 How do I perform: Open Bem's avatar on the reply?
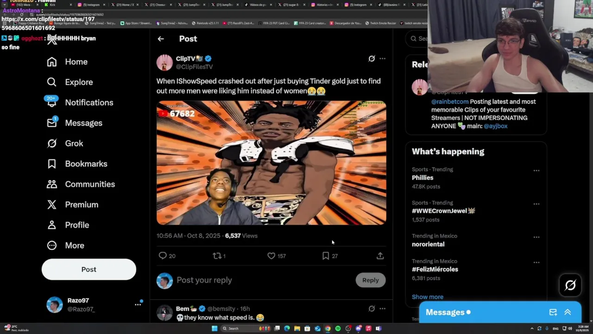click(x=164, y=313)
